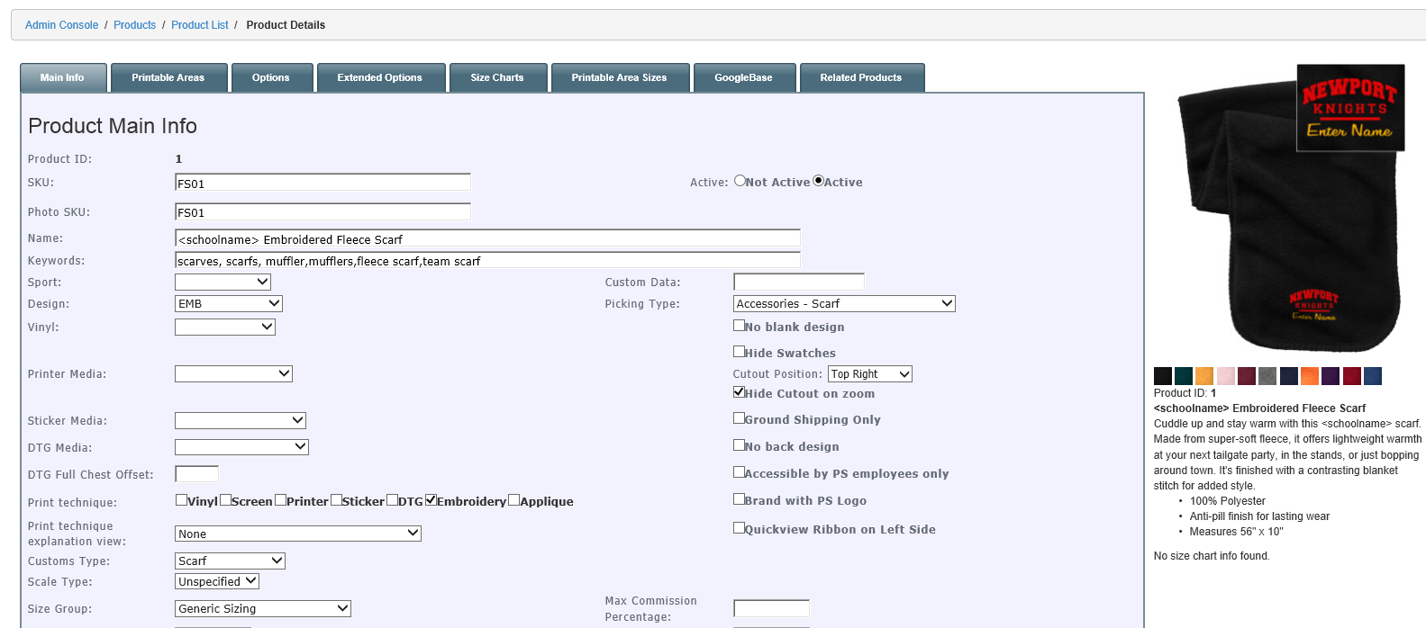Open the Picking Type dropdown

point(844,304)
